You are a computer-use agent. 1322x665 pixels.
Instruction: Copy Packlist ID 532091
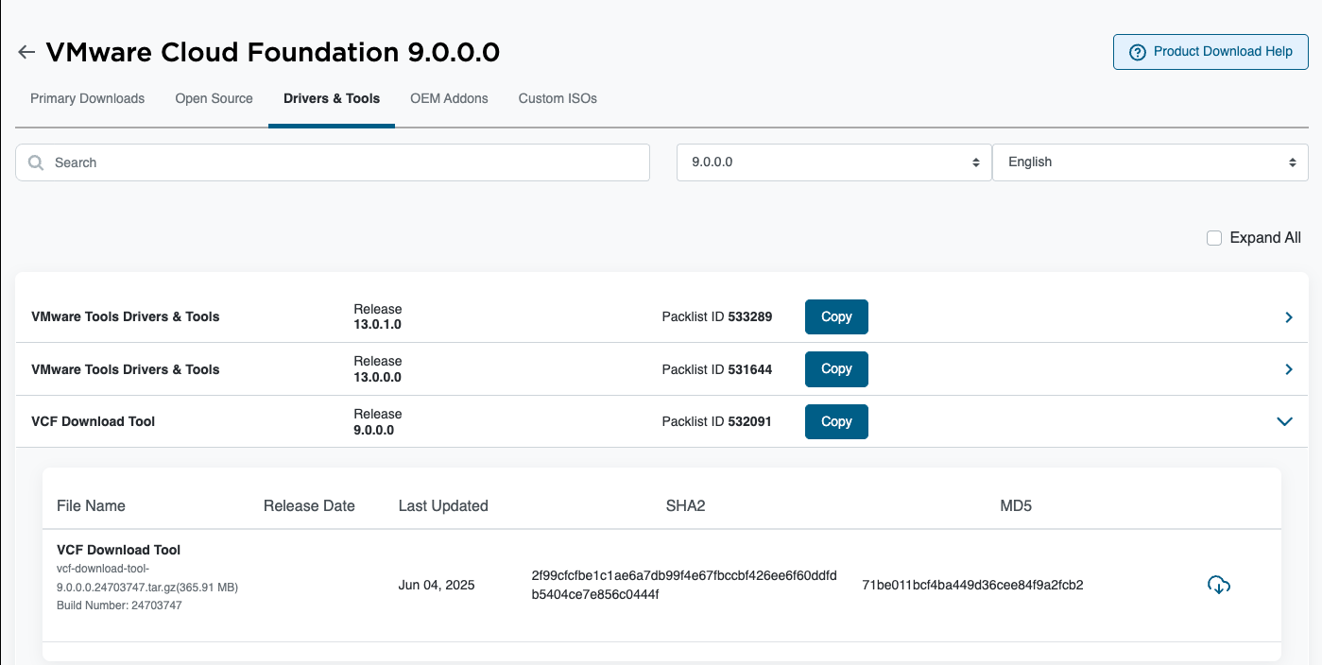836,421
